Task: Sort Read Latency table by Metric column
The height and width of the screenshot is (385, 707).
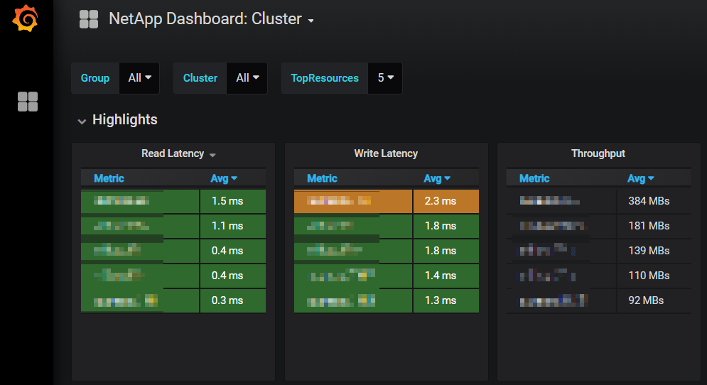Action: click(109, 178)
